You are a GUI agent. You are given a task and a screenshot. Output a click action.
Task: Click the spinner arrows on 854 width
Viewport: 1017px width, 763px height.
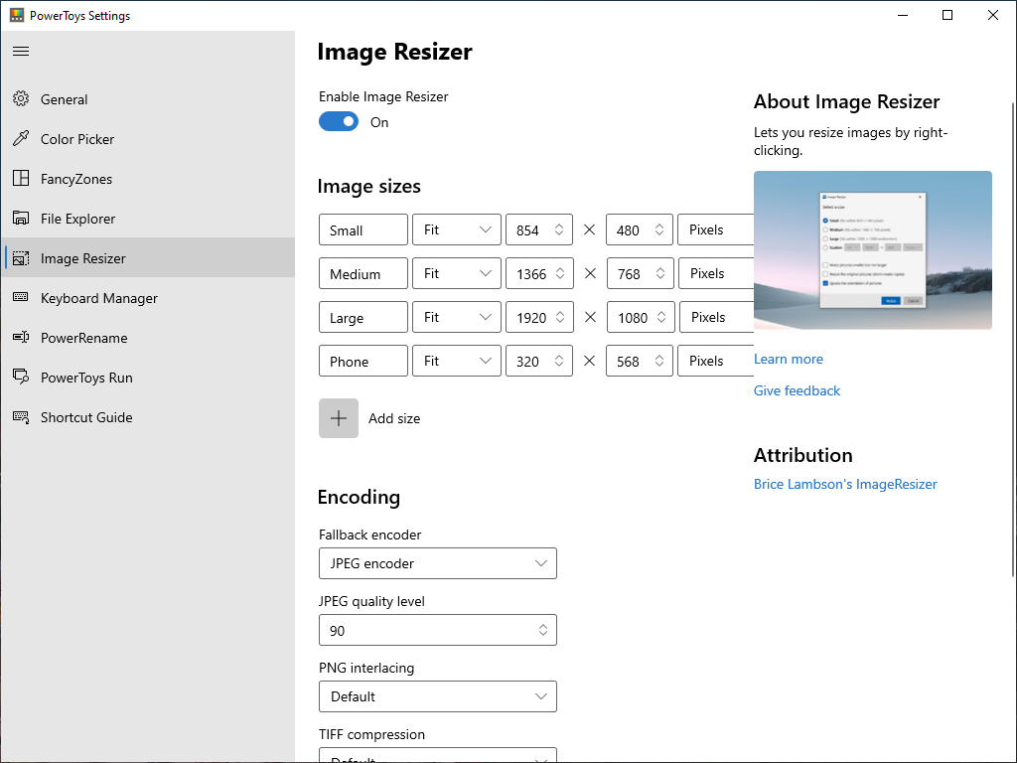(559, 229)
